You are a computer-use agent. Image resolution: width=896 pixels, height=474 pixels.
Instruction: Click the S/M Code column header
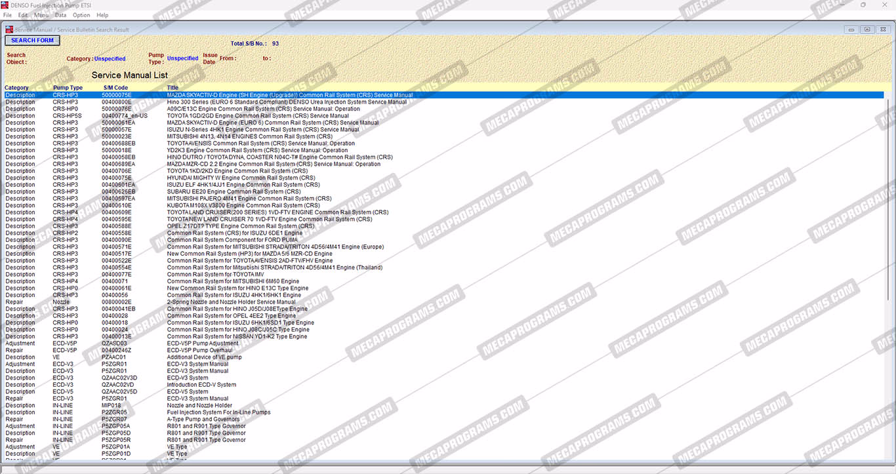point(115,88)
